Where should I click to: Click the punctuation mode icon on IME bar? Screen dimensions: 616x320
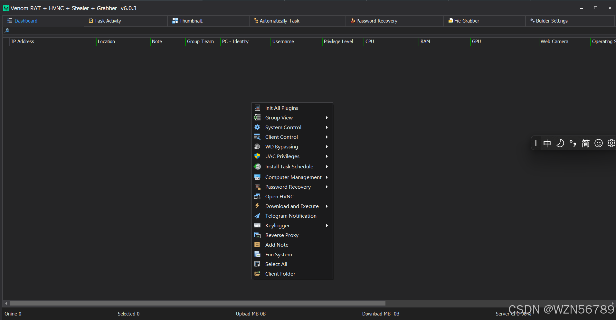(x=573, y=143)
